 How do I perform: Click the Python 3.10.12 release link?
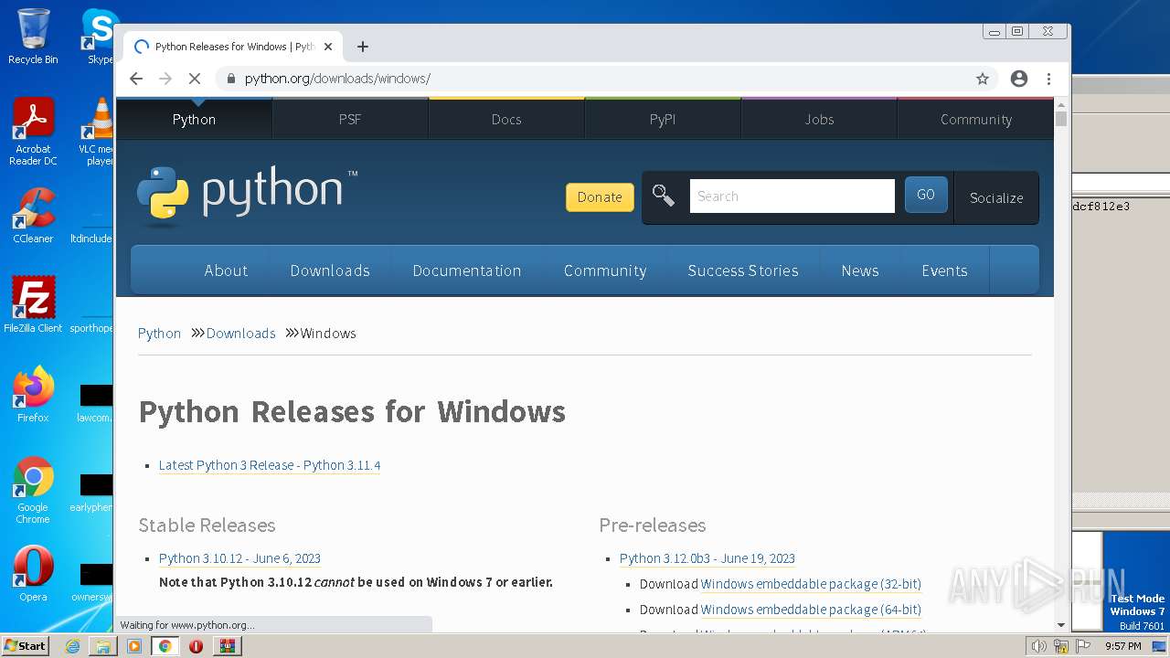pos(239,558)
